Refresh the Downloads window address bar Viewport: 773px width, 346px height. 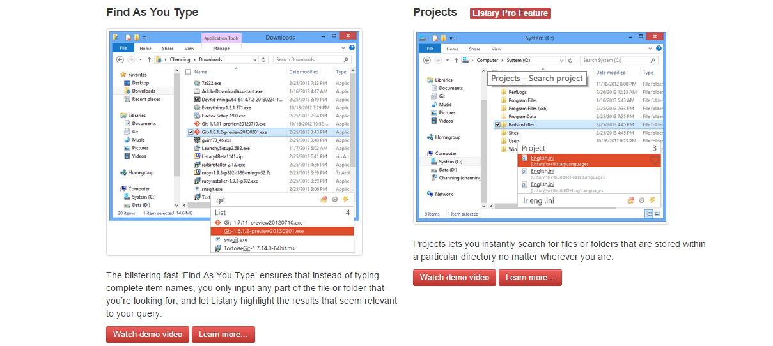(264, 59)
